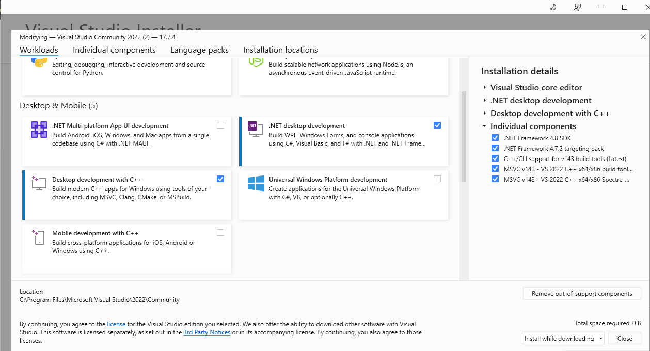
Task: Uncheck the .NET desktop development workload
Action: click(437, 125)
